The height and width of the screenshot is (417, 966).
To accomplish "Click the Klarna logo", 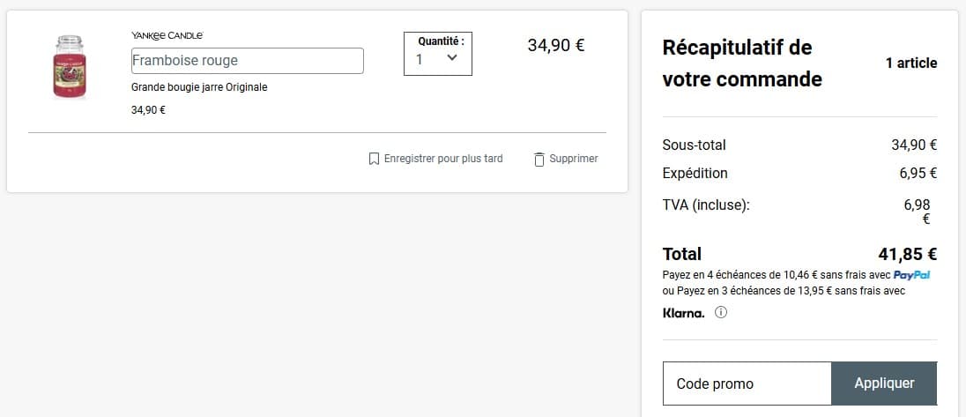I will tap(683, 313).
